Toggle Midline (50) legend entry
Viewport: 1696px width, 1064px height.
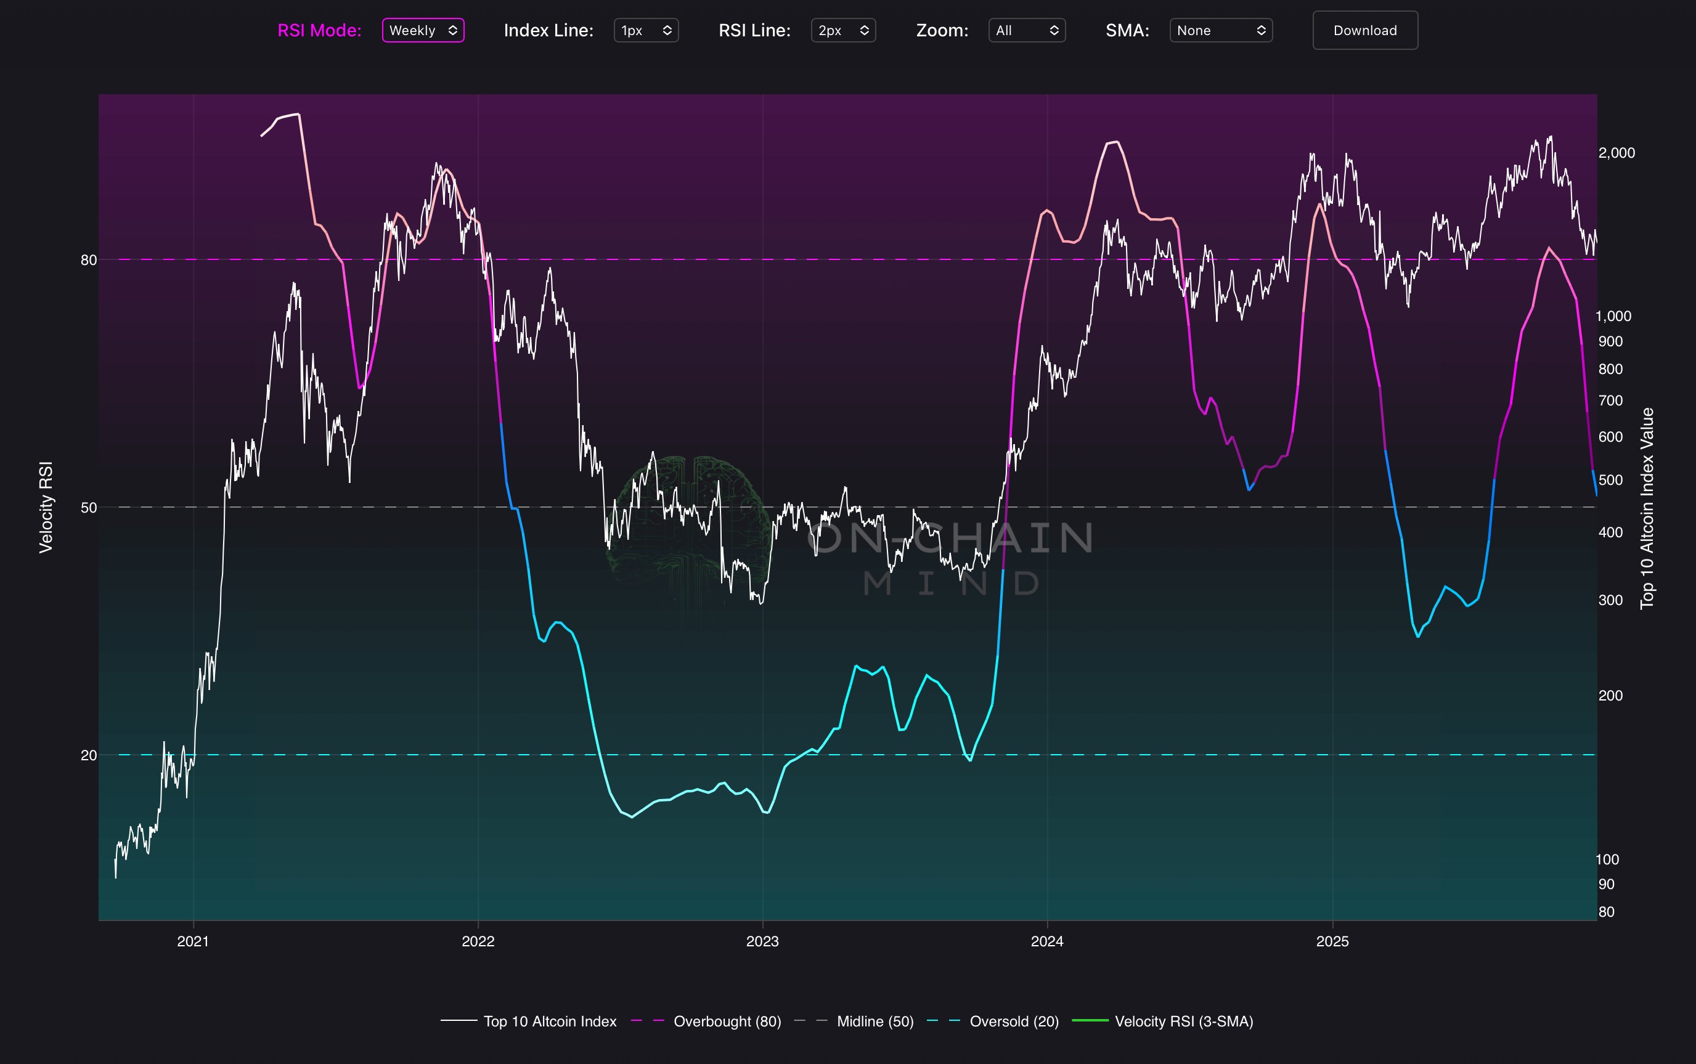[874, 1021]
